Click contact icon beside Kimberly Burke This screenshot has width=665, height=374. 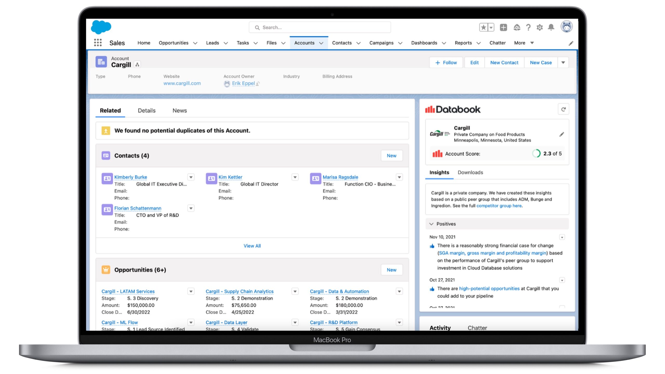click(x=107, y=178)
